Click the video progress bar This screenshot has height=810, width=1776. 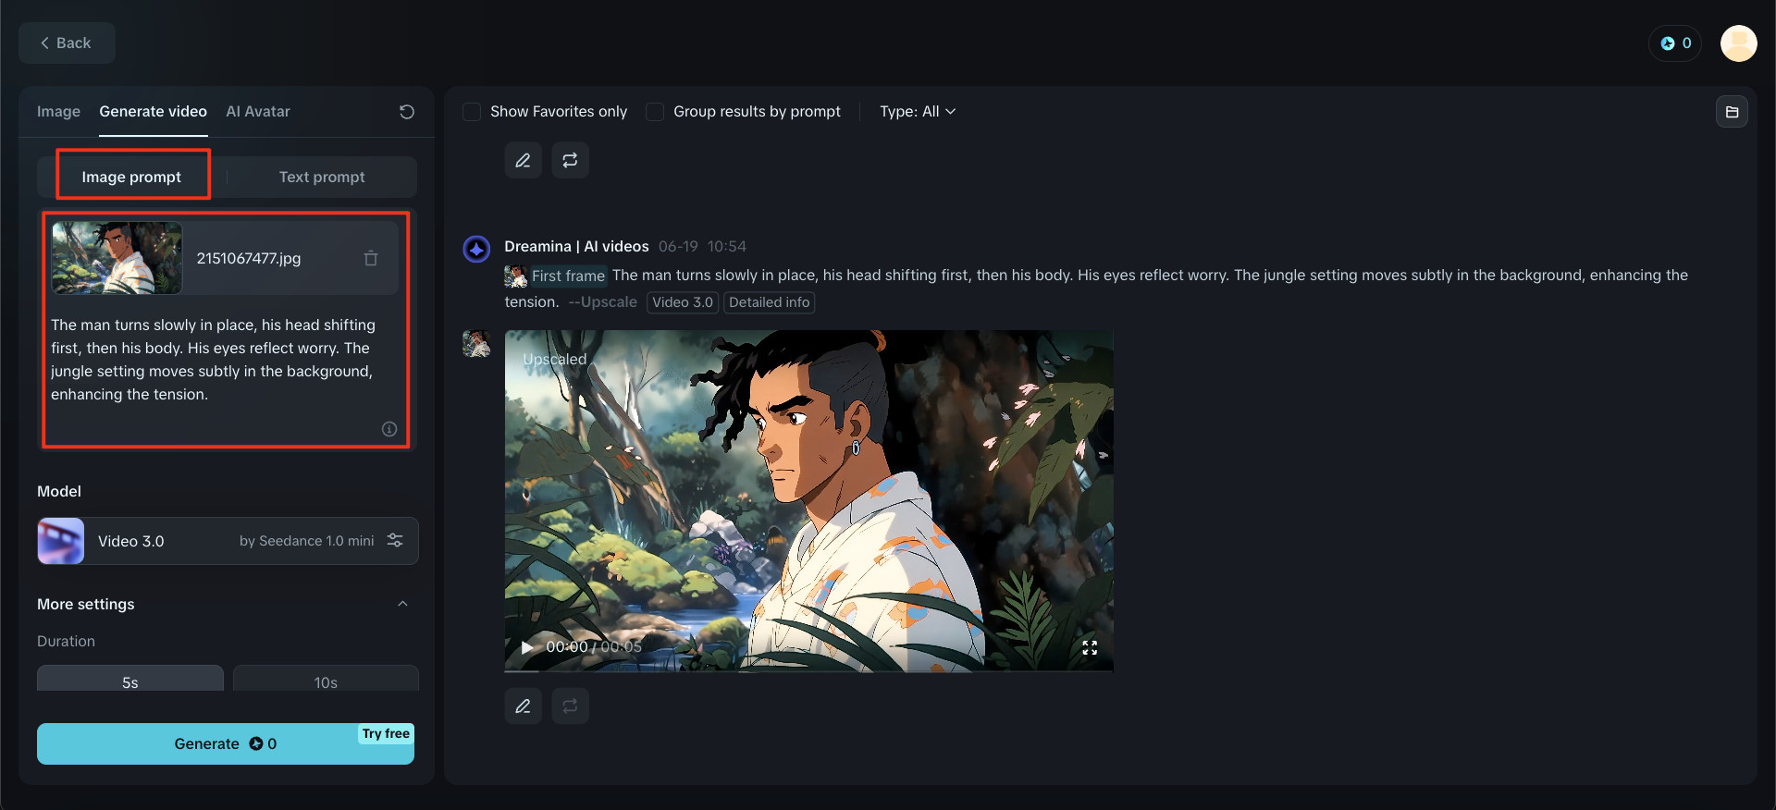pos(808,669)
